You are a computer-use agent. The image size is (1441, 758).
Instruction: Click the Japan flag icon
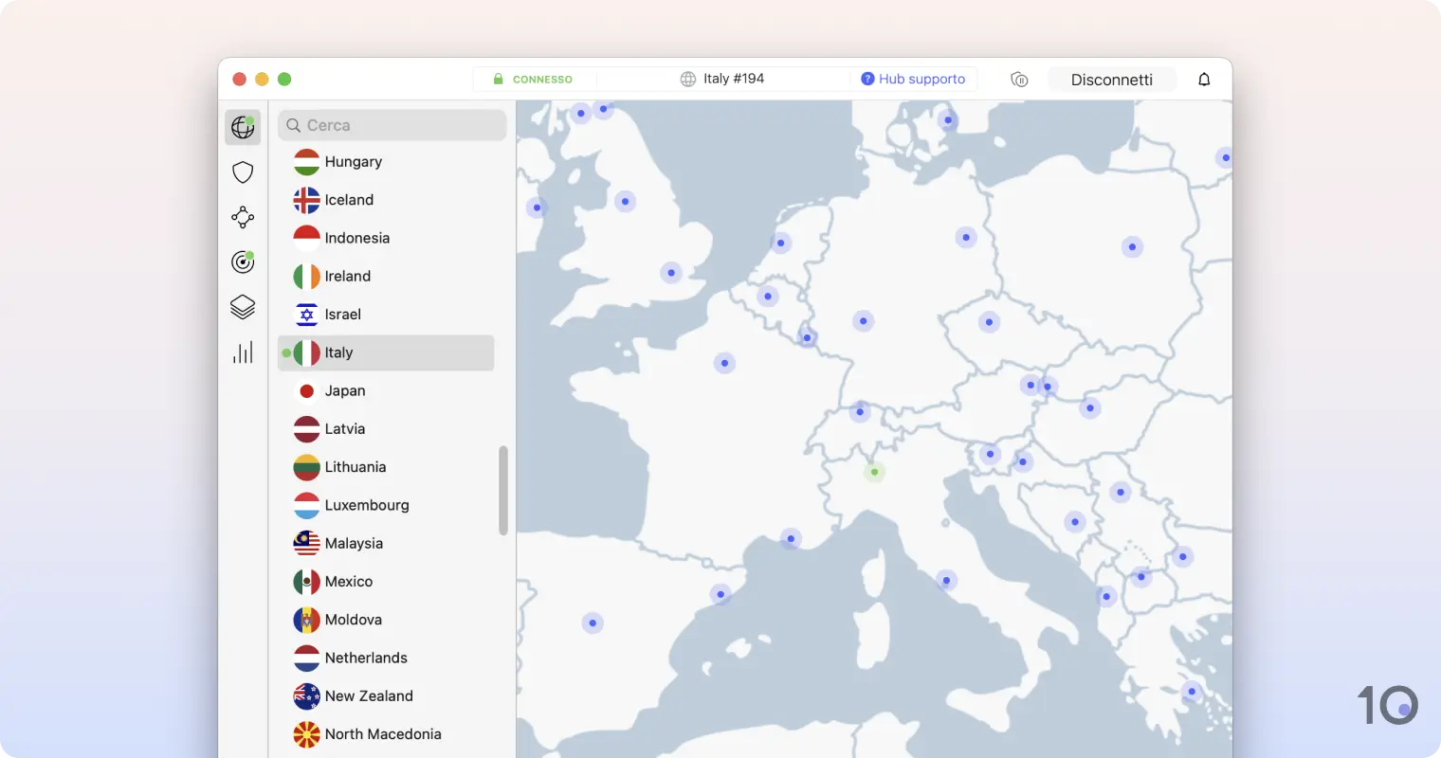click(x=306, y=390)
